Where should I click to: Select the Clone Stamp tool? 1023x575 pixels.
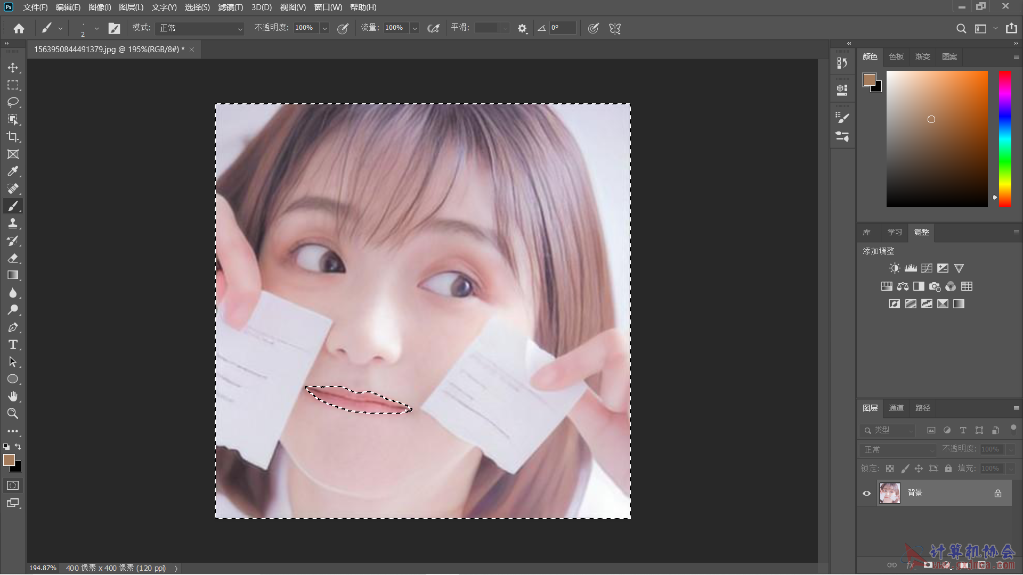pyautogui.click(x=13, y=224)
